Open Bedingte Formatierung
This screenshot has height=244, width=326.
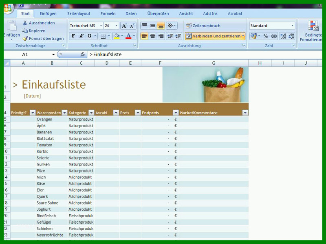311,31
